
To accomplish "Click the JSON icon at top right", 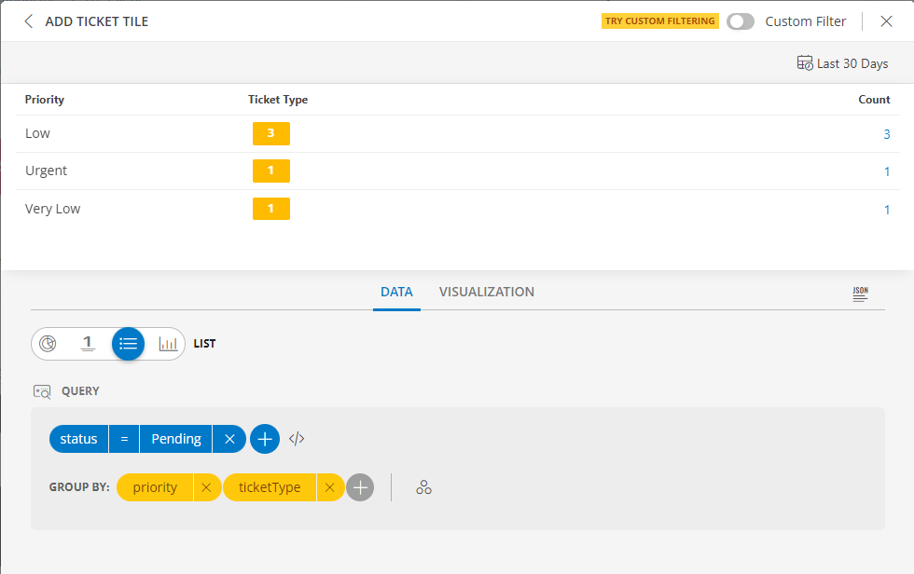I will coord(860,293).
